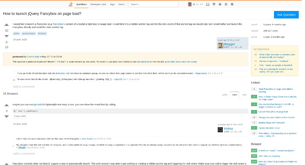Click share under the question
Screen dimensions: 305x165
click(17, 40)
